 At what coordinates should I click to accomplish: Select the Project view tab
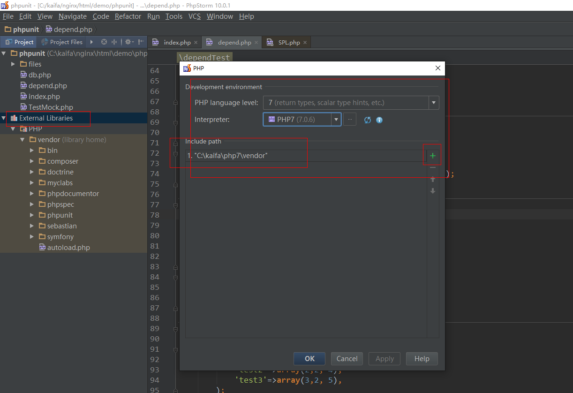[x=19, y=42]
